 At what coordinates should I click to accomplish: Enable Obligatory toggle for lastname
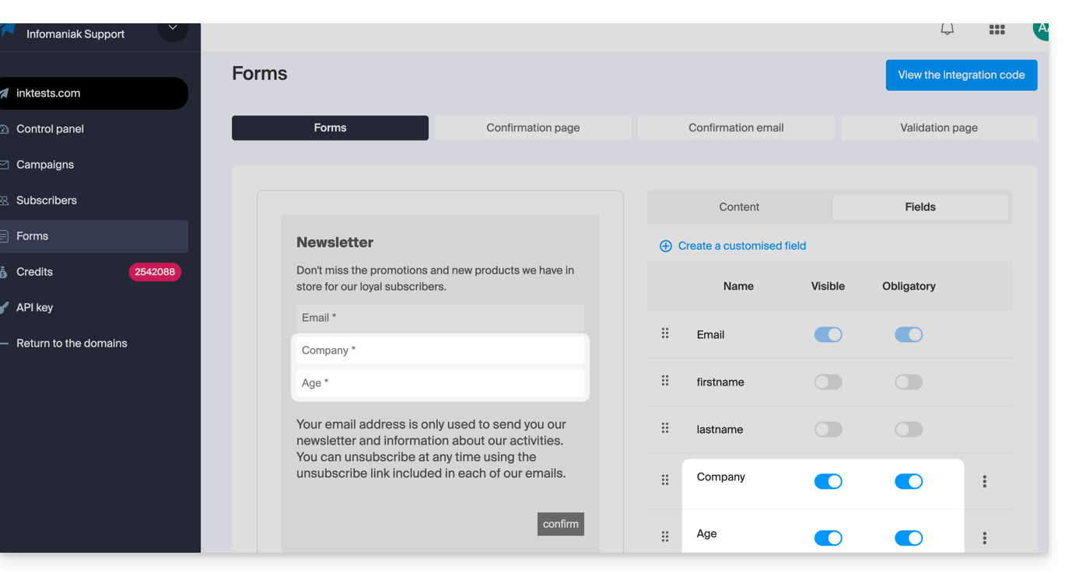909,429
